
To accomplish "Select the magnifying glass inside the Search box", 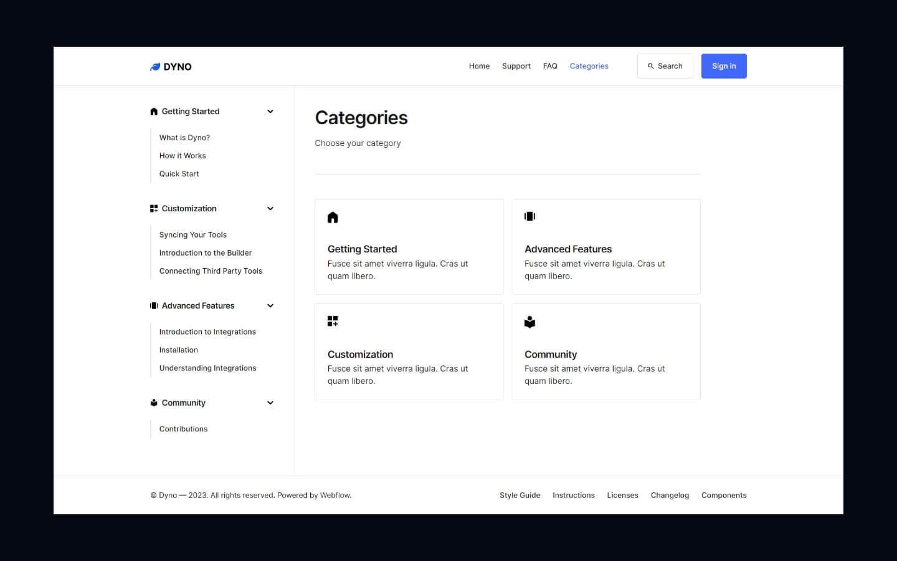I will 650,65.
